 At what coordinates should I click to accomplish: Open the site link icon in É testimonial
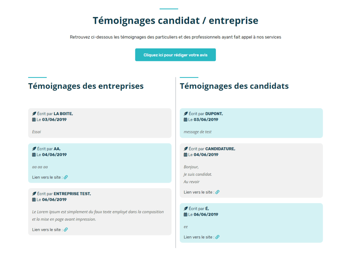[x=217, y=237]
